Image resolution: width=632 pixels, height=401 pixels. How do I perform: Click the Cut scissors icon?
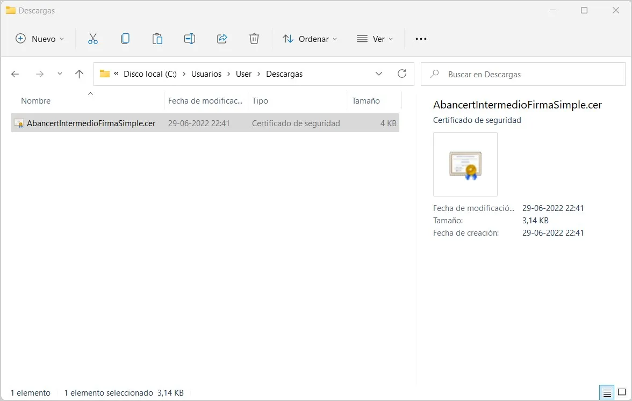pyautogui.click(x=92, y=39)
